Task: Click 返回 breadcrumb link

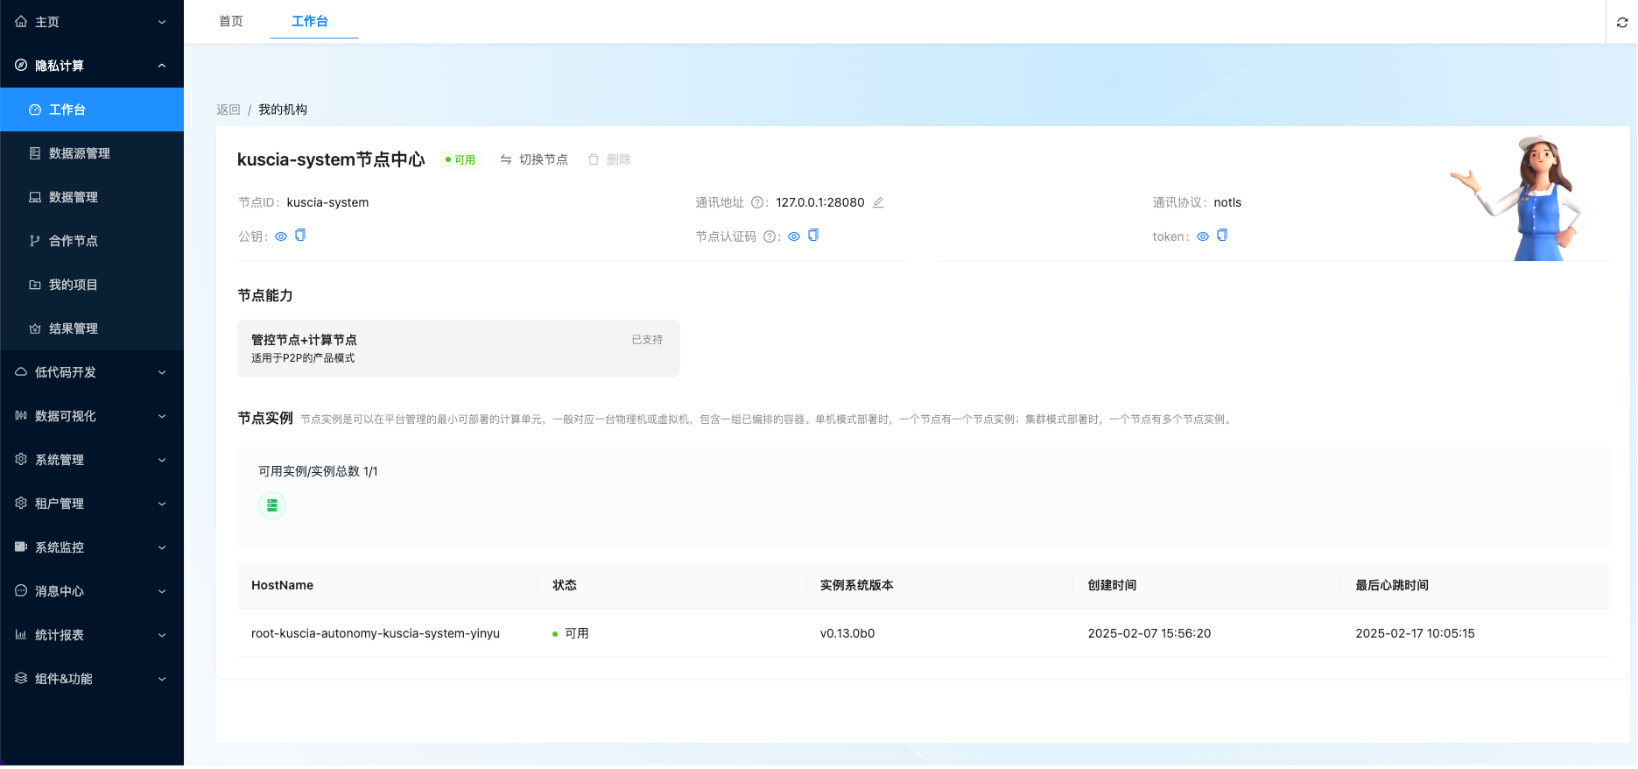Action: (x=228, y=109)
